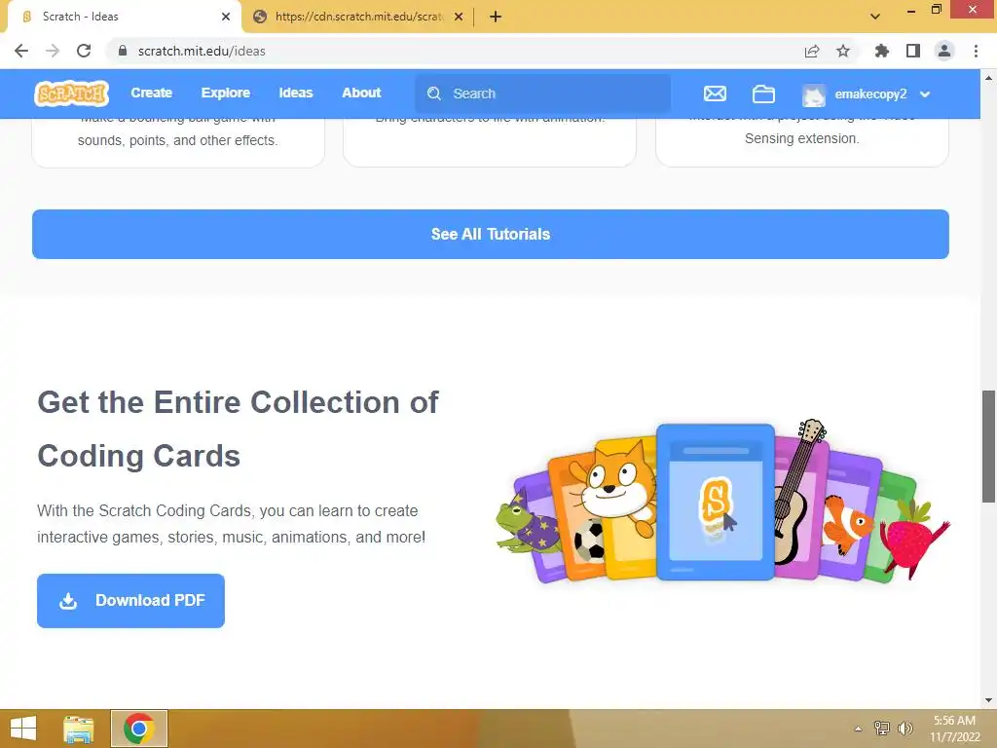Screen dimensions: 997x748
Task: Close the Scratch - Ideas tab
Action: (x=226, y=17)
